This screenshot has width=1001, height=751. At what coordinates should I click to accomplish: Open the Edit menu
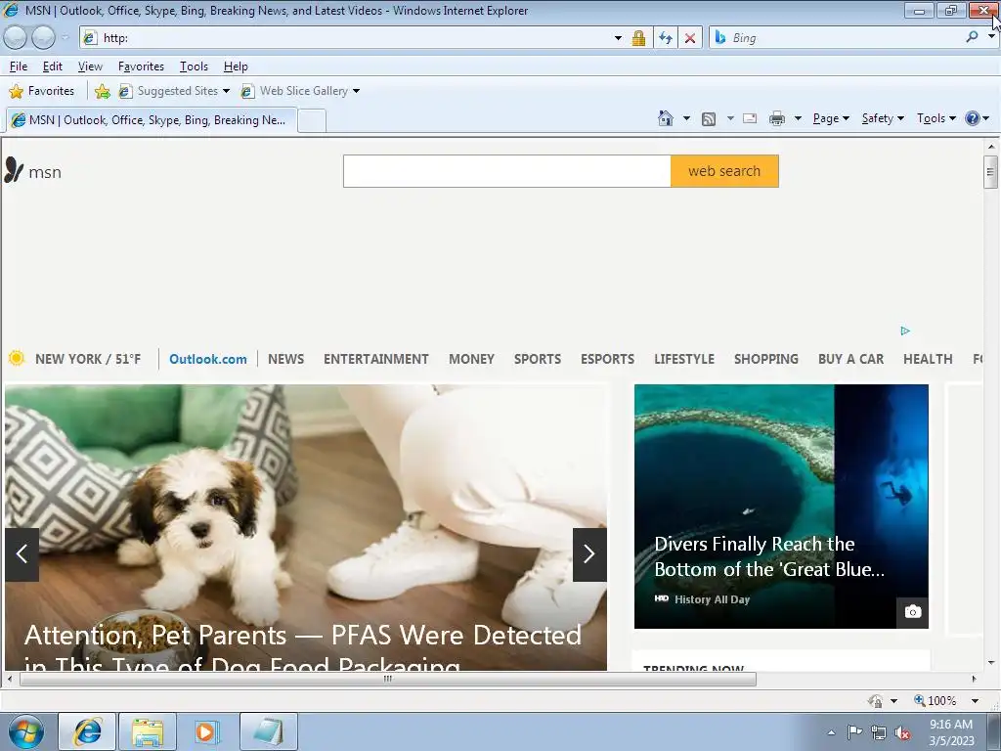click(x=53, y=66)
